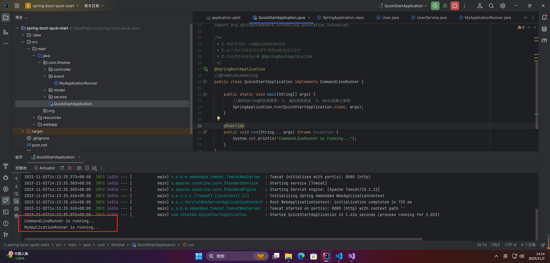Open the Project tool window icon
The image size is (550, 263).
(x=6, y=17)
